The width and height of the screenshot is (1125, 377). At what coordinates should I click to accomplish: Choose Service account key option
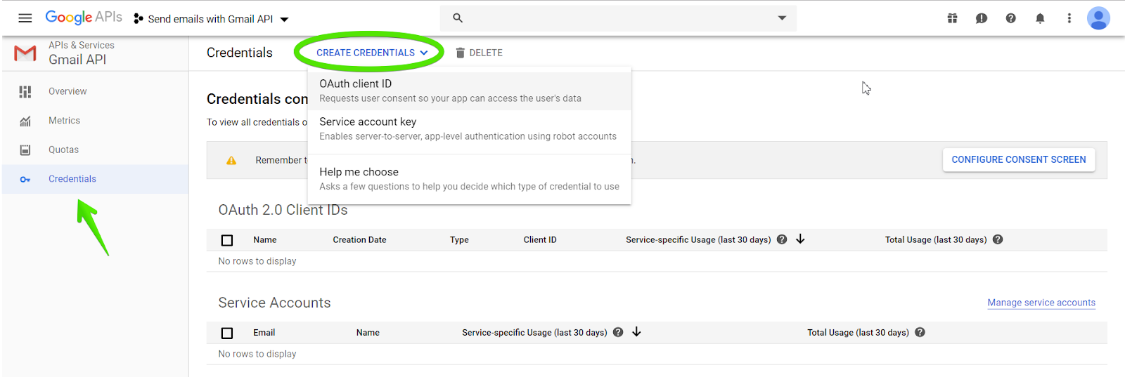[x=470, y=129]
